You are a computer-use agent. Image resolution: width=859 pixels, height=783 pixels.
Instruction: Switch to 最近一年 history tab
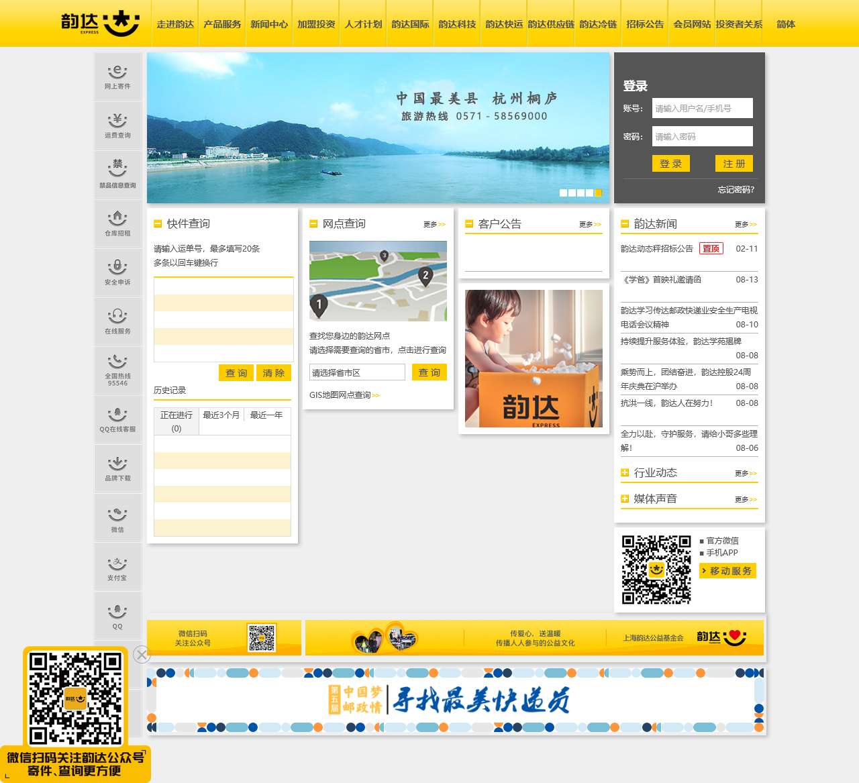266,415
